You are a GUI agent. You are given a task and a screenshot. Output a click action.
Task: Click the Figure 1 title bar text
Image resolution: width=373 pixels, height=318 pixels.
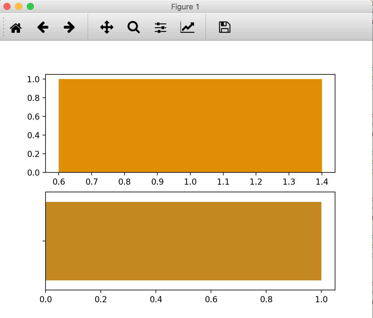pyautogui.click(x=186, y=6)
